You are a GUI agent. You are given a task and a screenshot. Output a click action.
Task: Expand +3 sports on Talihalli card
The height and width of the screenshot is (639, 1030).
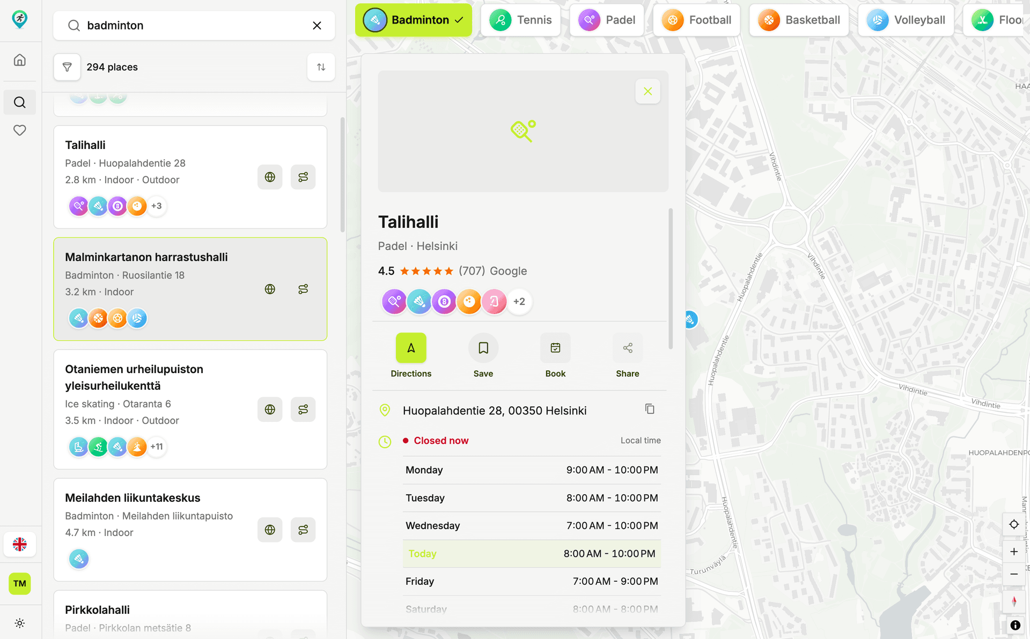click(157, 206)
